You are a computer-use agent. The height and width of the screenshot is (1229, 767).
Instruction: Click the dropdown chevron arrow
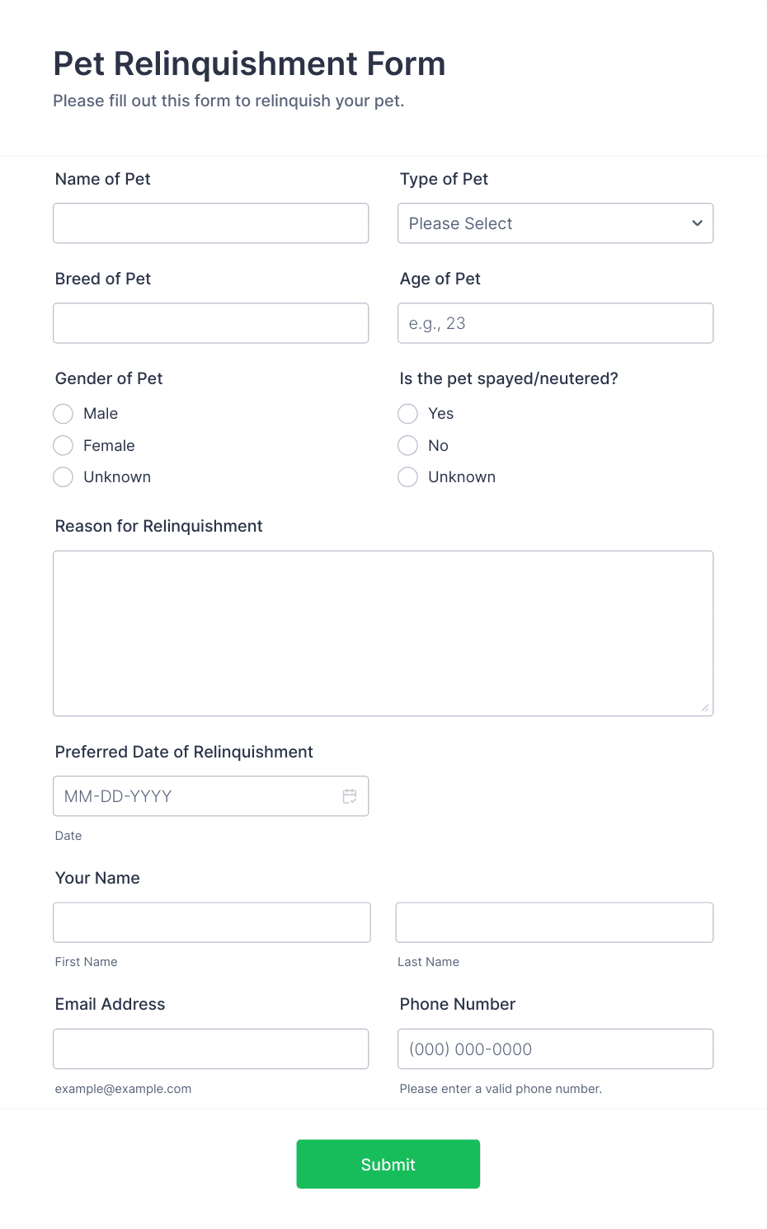[697, 223]
